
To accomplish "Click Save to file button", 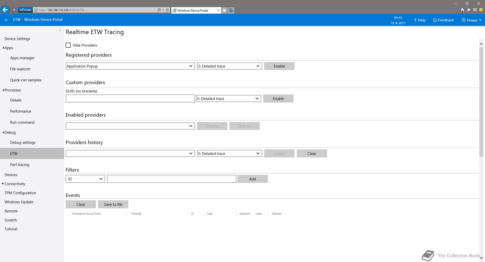I will 113,204.
